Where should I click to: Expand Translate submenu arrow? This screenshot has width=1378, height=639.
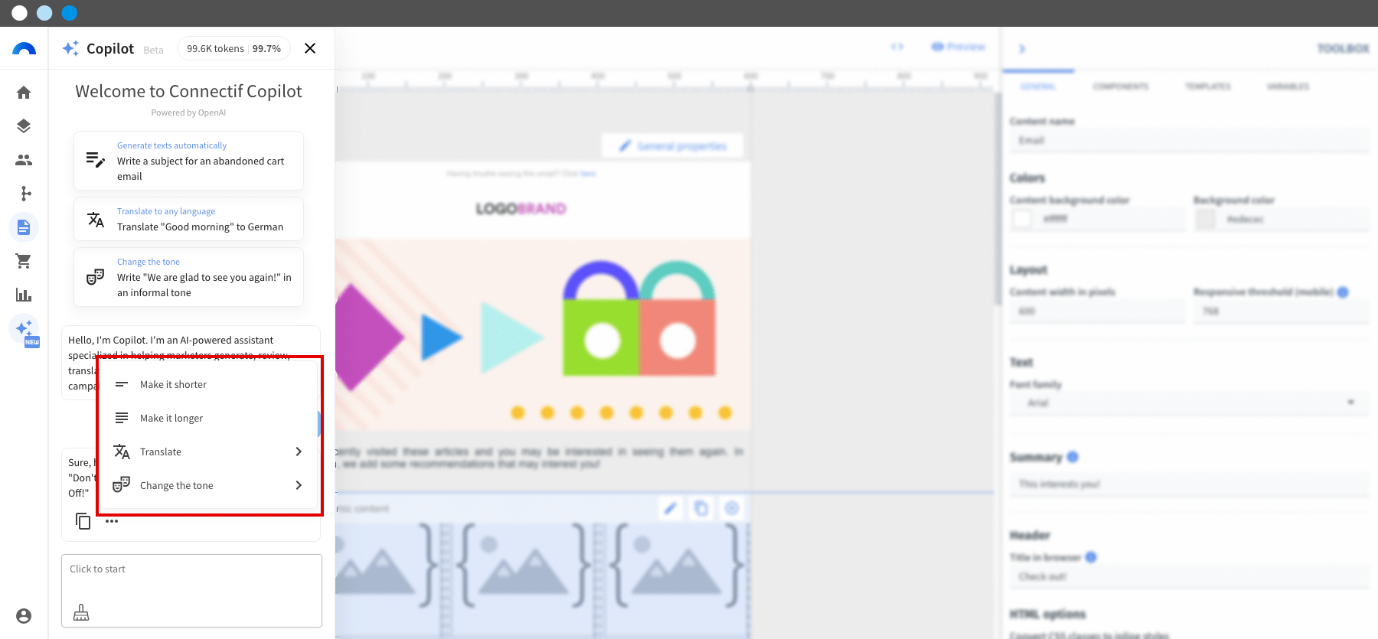[x=299, y=452]
